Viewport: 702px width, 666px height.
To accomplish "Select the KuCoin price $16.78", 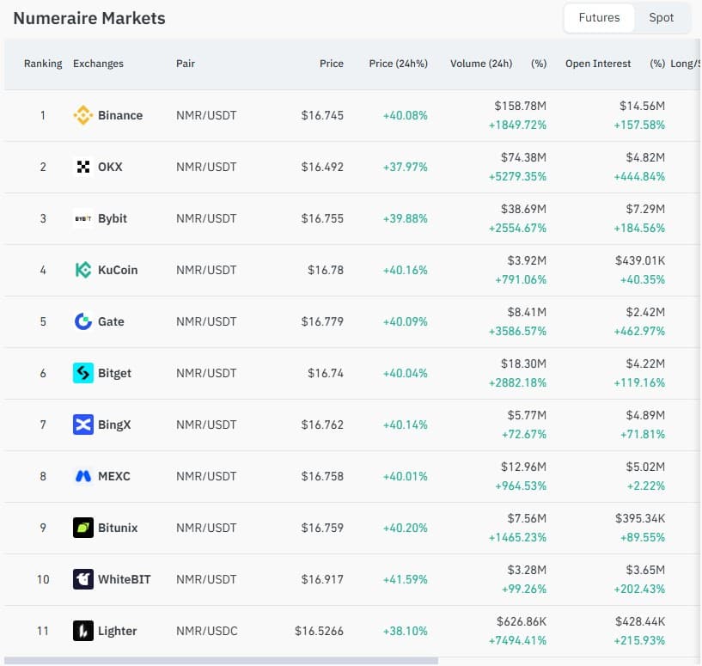I will [326, 270].
